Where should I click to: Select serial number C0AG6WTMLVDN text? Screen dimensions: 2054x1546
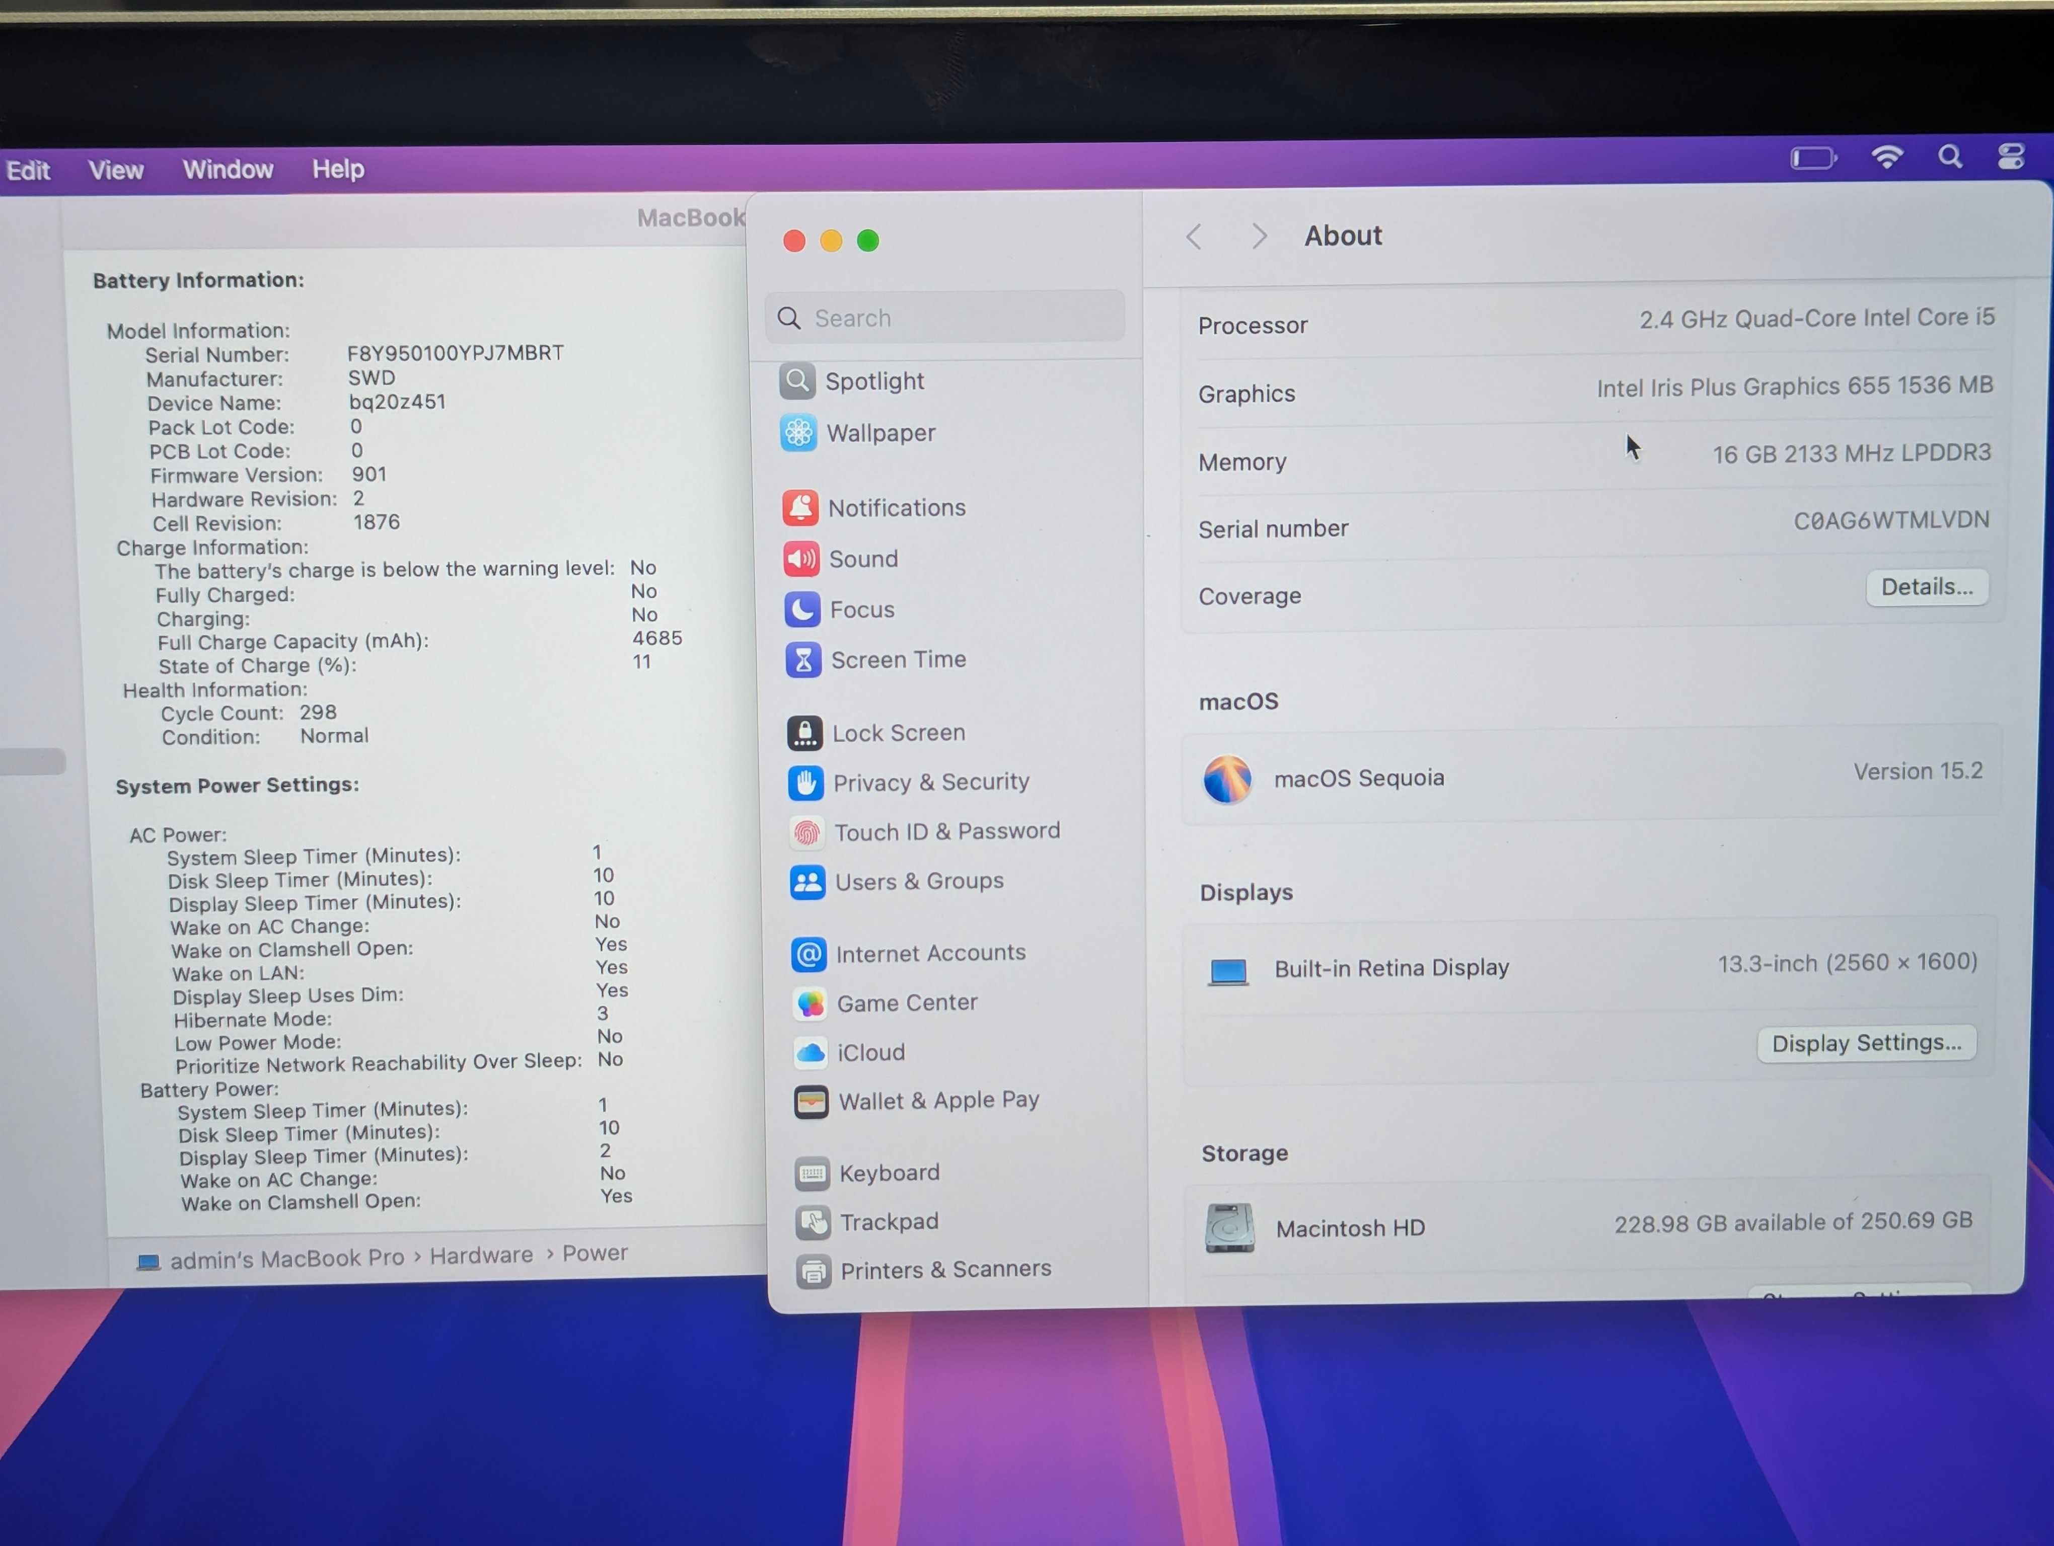tap(1890, 520)
